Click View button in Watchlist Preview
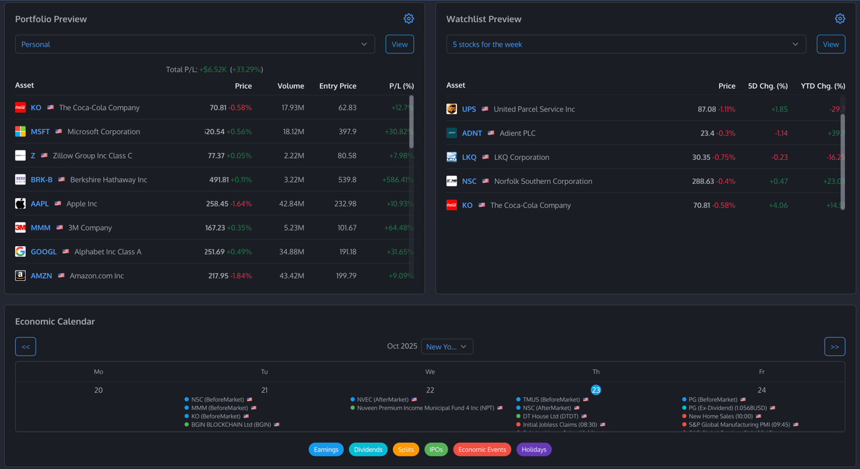860x469 pixels. tap(831, 44)
